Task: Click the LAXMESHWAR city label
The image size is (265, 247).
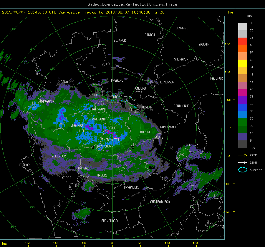Action: (104, 146)
